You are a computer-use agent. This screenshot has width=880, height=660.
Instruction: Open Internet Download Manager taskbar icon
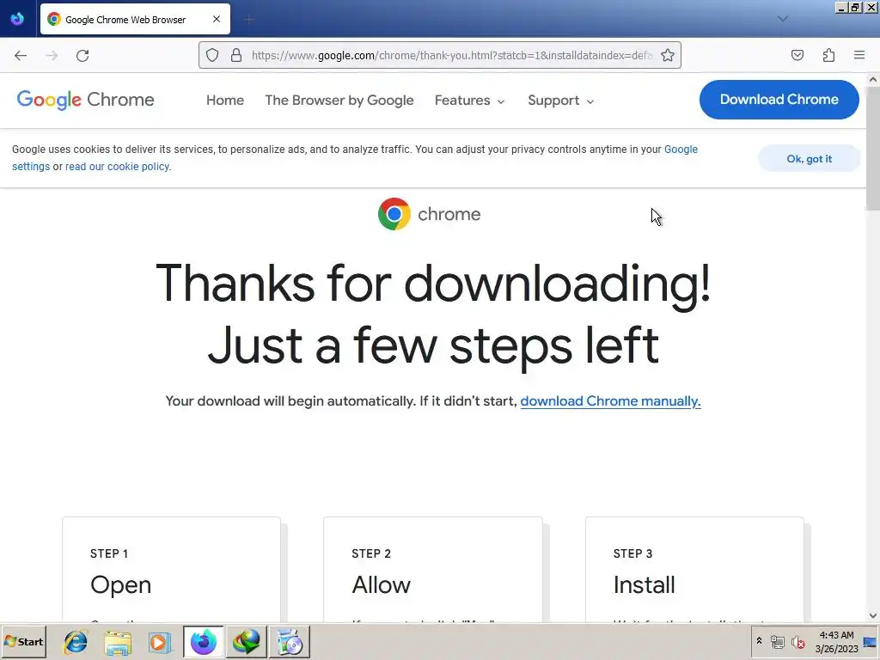coord(247,642)
